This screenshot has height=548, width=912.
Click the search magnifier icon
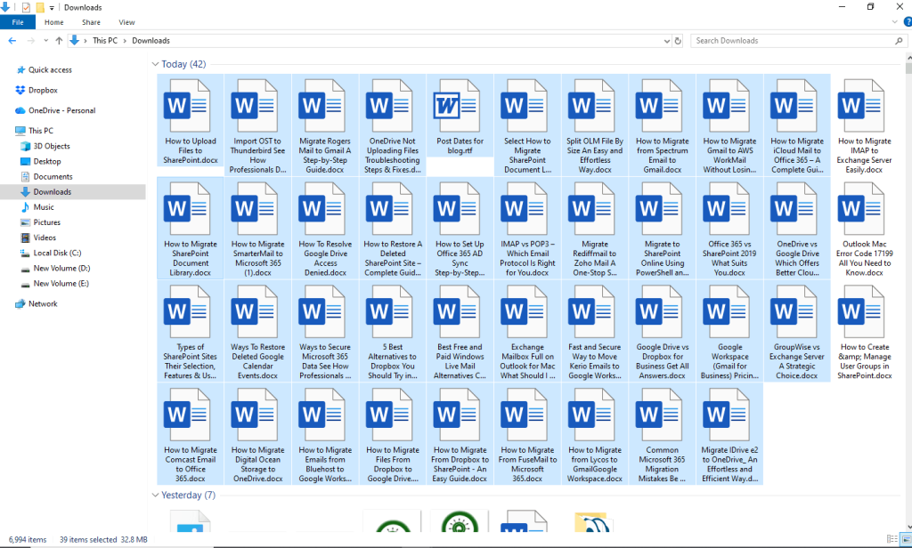[899, 41]
